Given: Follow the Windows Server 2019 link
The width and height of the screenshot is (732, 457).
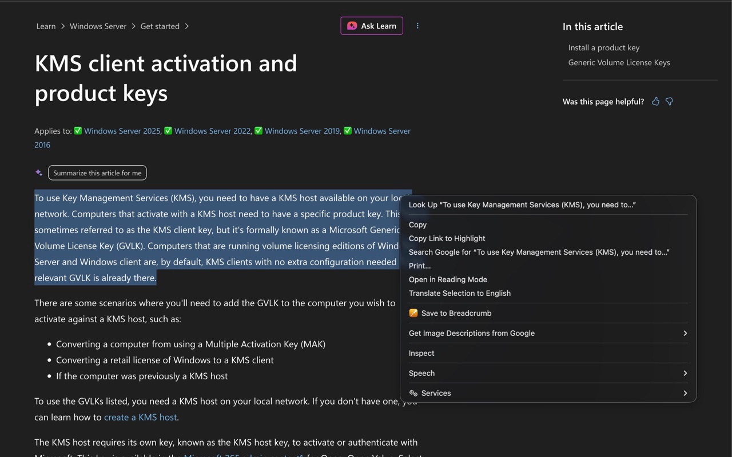Looking at the screenshot, I should click(x=302, y=131).
